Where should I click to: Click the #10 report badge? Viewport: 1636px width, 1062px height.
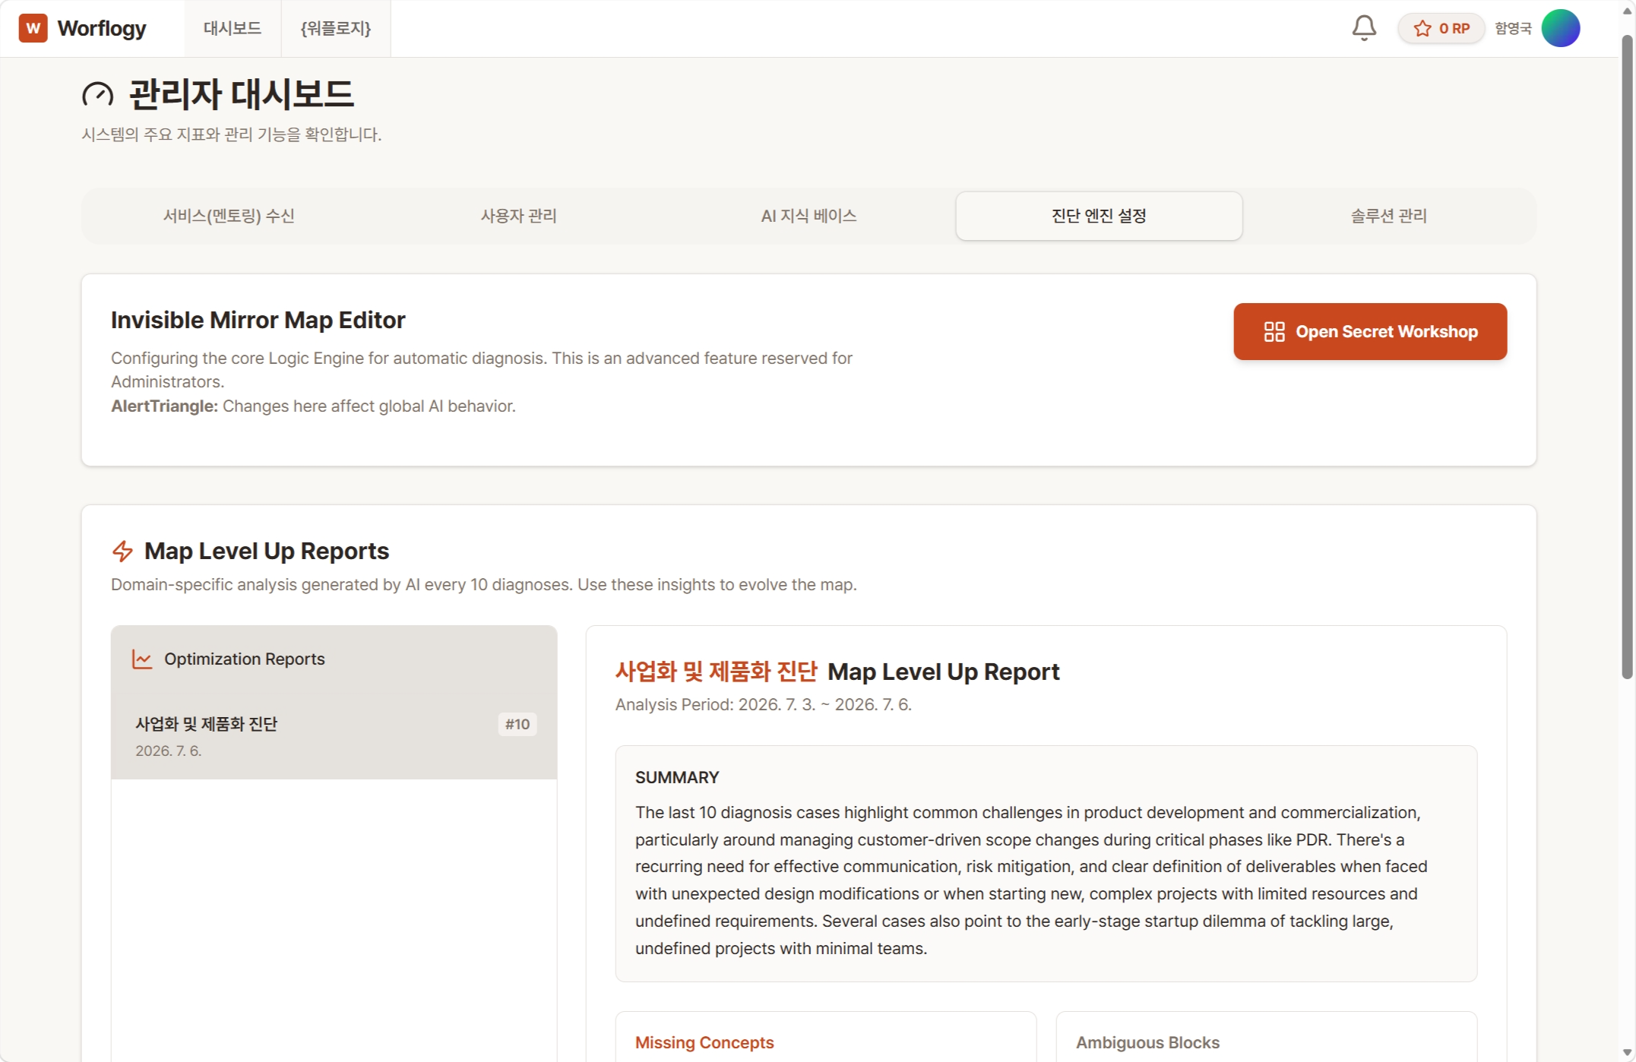[517, 724]
